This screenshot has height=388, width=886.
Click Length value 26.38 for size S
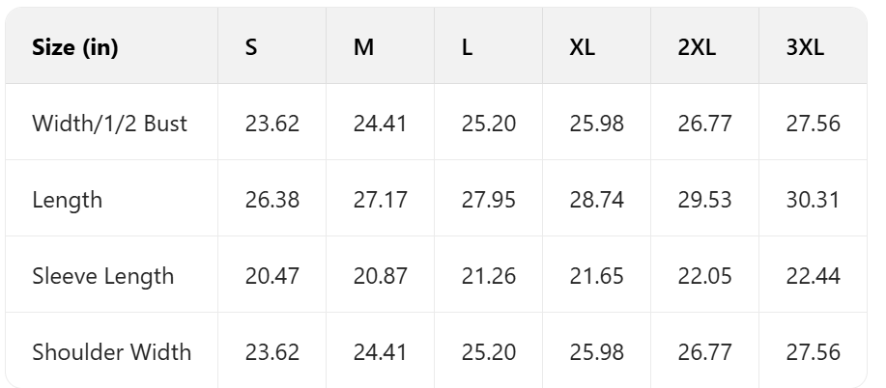(x=272, y=200)
